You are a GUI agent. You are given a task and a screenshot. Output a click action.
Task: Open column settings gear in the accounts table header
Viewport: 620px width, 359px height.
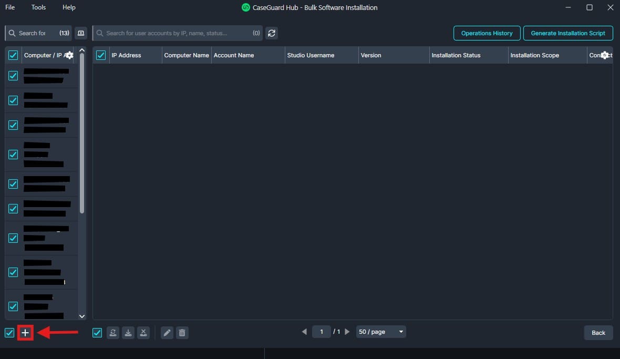click(605, 55)
